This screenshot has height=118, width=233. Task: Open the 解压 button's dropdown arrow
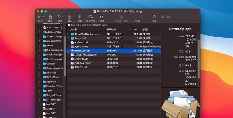pyautogui.click(x=72, y=17)
